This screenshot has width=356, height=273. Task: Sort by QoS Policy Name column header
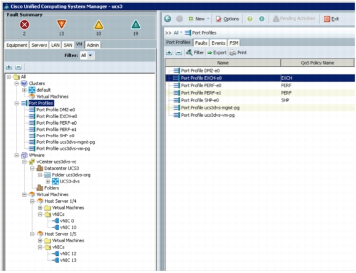click(x=317, y=63)
